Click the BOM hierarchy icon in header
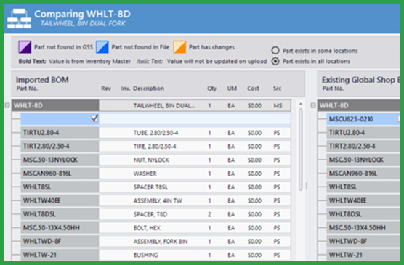The image size is (404, 265). point(20,19)
